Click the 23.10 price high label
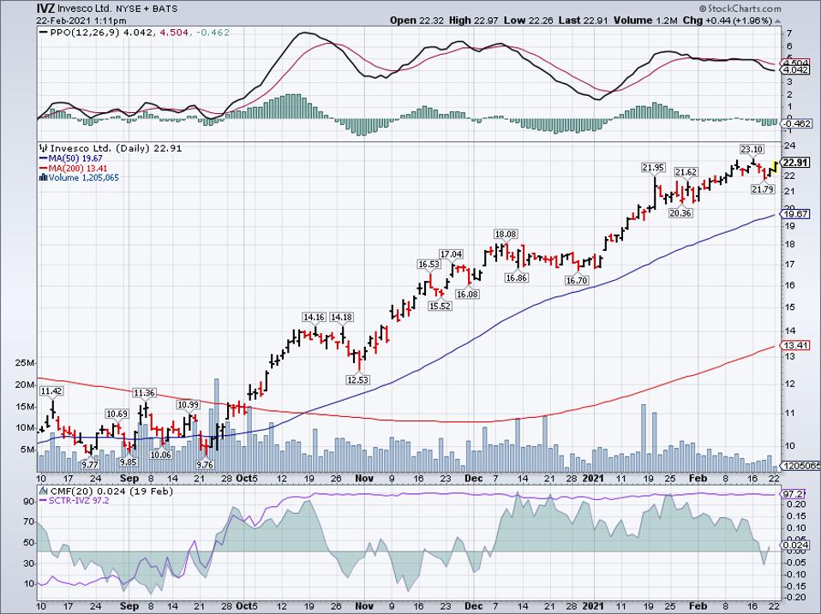 [751, 149]
